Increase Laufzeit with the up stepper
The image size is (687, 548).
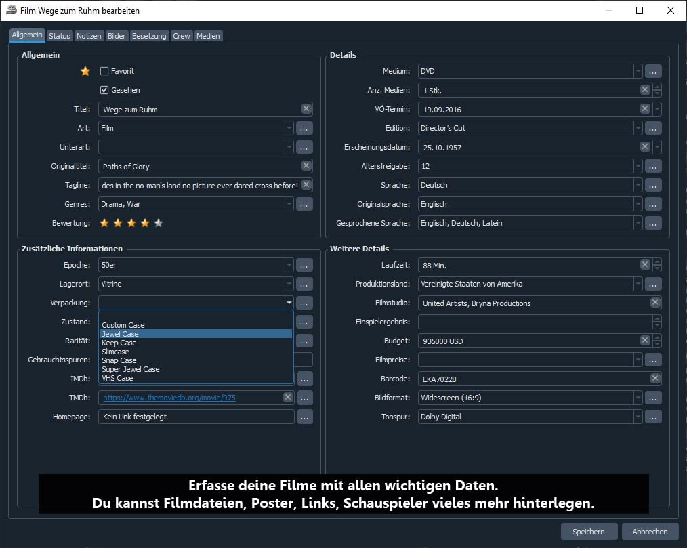coord(657,261)
